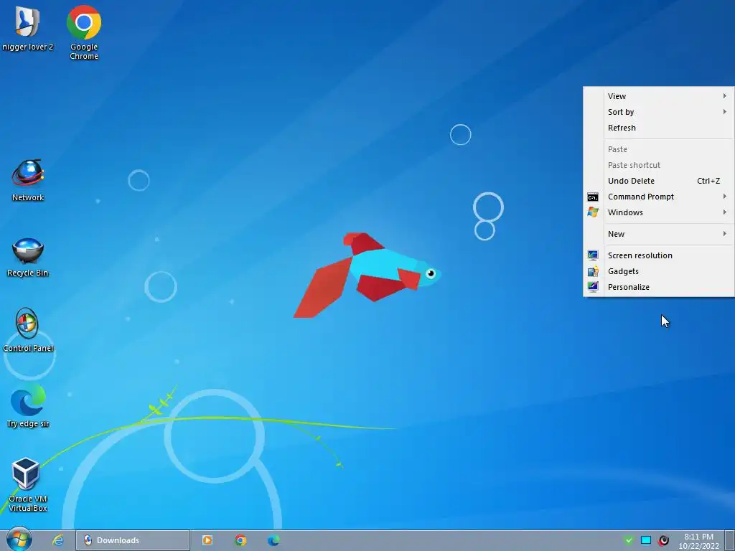Switch to the Downloads taskbar window

click(x=133, y=540)
